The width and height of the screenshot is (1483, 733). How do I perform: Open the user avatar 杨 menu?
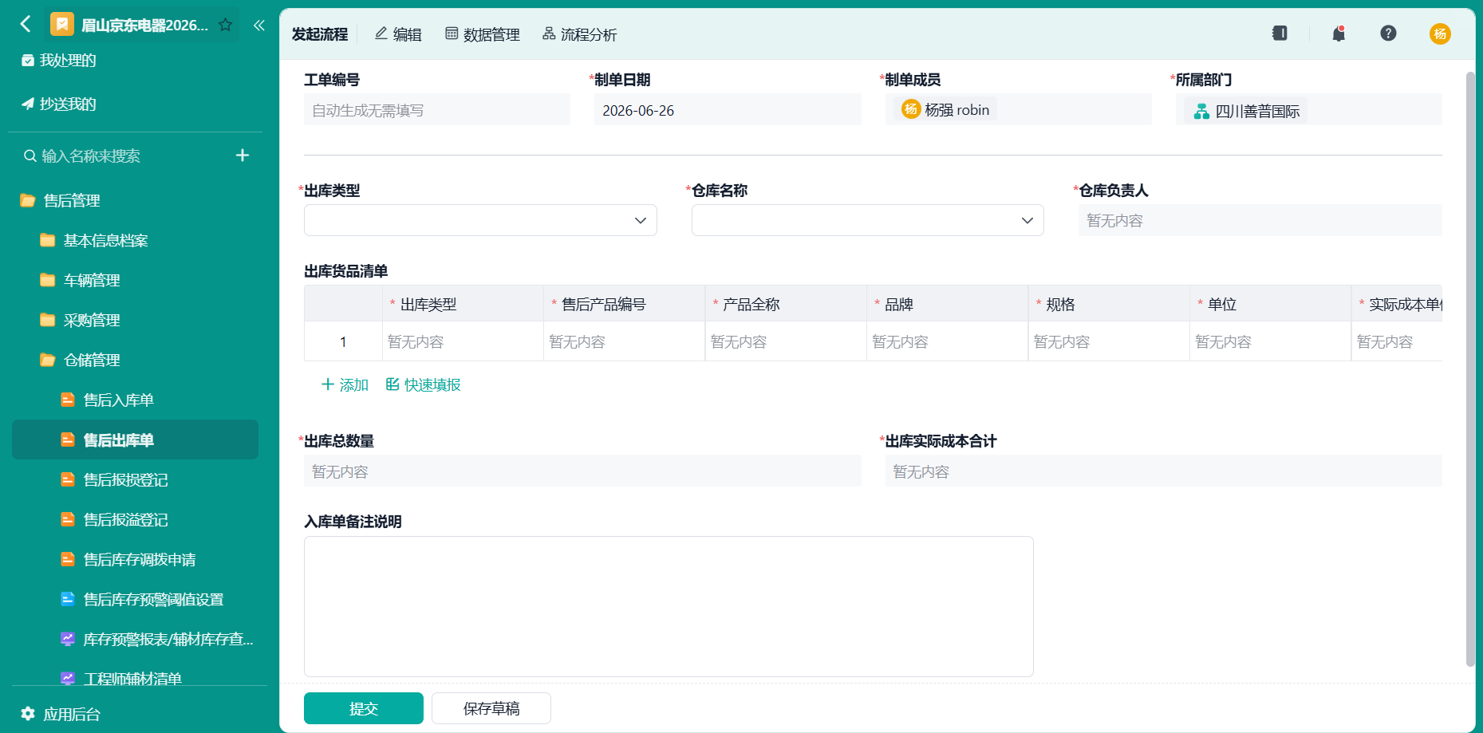tap(1440, 33)
